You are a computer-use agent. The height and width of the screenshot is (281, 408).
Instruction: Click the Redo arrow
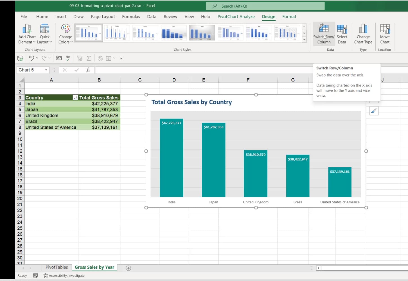pos(44,58)
